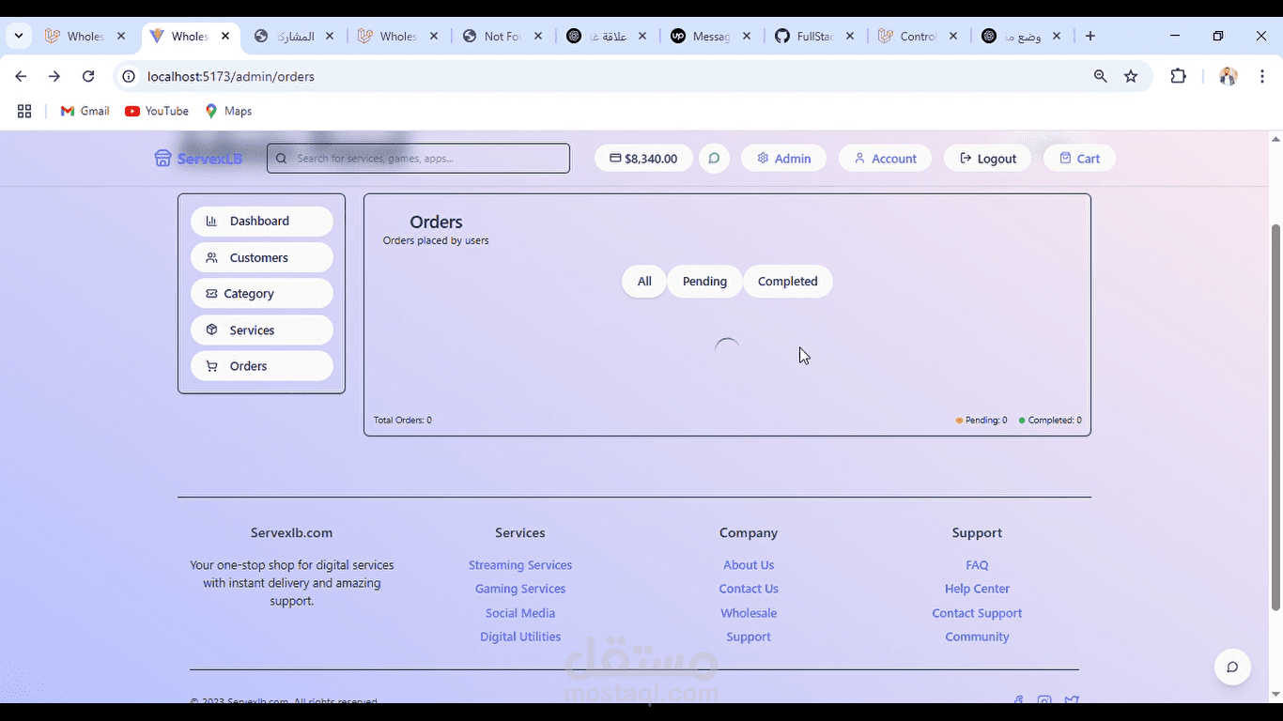Image resolution: width=1283 pixels, height=721 pixels.
Task: Close the Control tab
Action: (x=953, y=36)
